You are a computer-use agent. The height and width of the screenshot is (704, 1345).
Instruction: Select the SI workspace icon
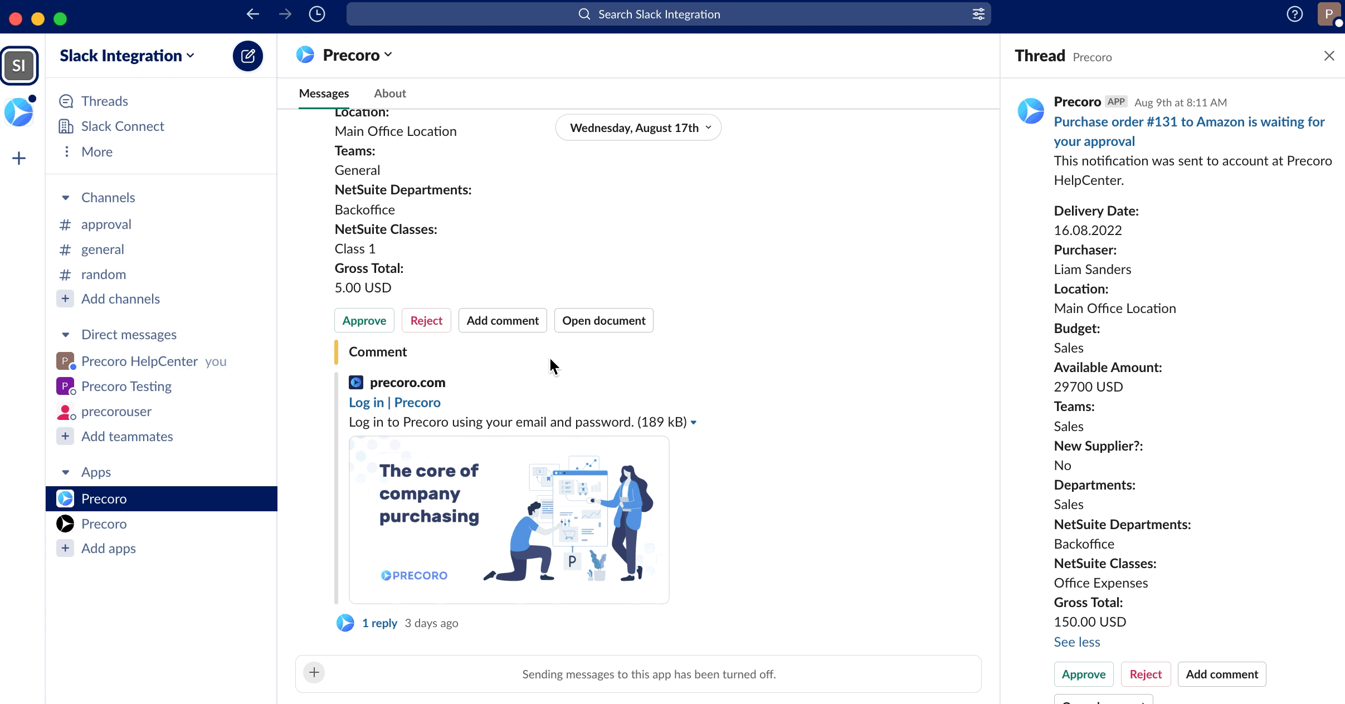click(19, 66)
